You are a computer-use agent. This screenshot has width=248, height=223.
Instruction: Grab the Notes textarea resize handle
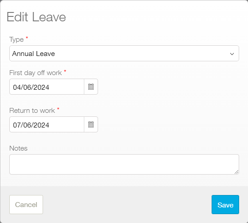pos(236,172)
